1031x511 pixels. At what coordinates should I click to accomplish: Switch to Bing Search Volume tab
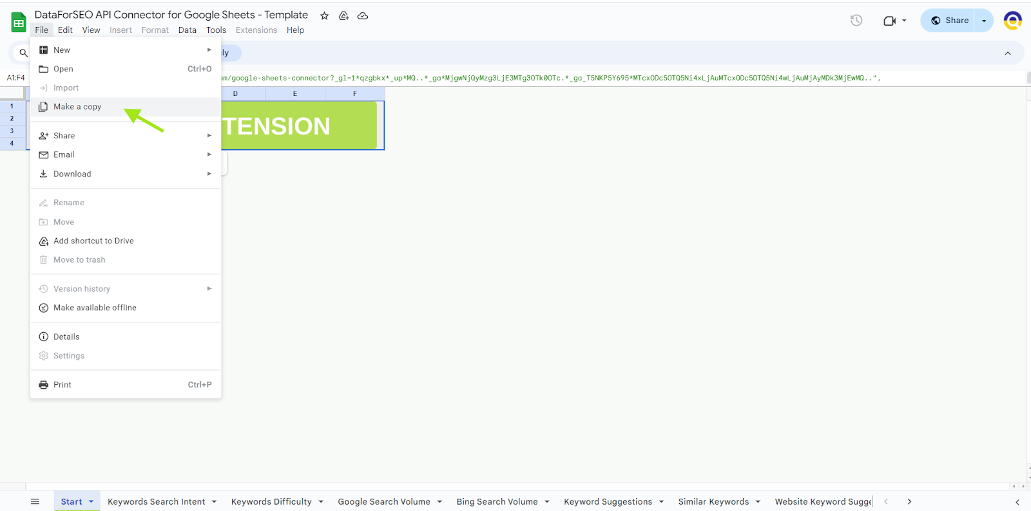click(x=497, y=502)
